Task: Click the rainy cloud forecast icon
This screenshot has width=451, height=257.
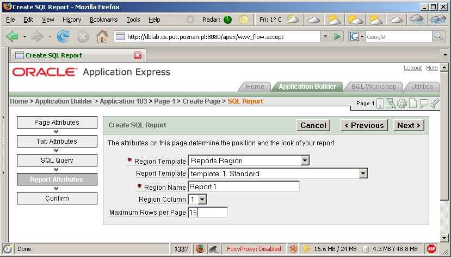Action: point(417,20)
